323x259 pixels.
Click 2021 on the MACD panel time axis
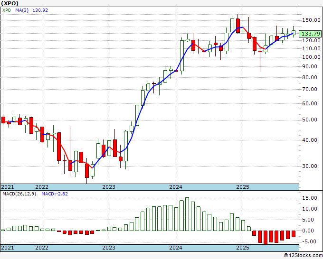coord(8,248)
